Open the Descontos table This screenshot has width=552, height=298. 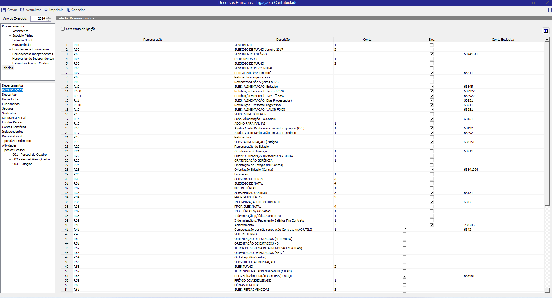coord(9,95)
